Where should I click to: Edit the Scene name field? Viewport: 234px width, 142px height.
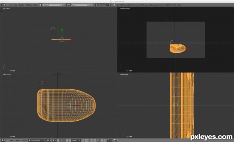click(x=79, y=5)
